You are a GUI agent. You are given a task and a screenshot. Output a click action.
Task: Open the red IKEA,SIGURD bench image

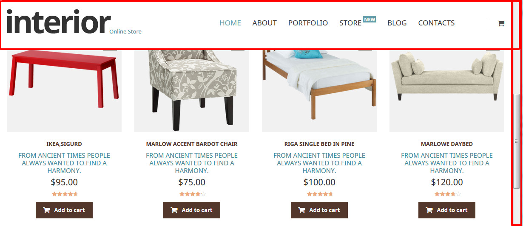[64, 90]
